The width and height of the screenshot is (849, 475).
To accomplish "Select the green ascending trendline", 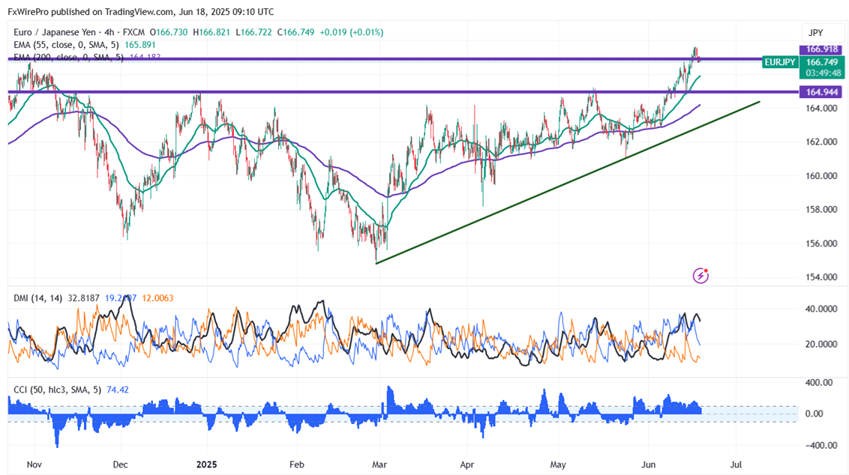I will (568, 182).
